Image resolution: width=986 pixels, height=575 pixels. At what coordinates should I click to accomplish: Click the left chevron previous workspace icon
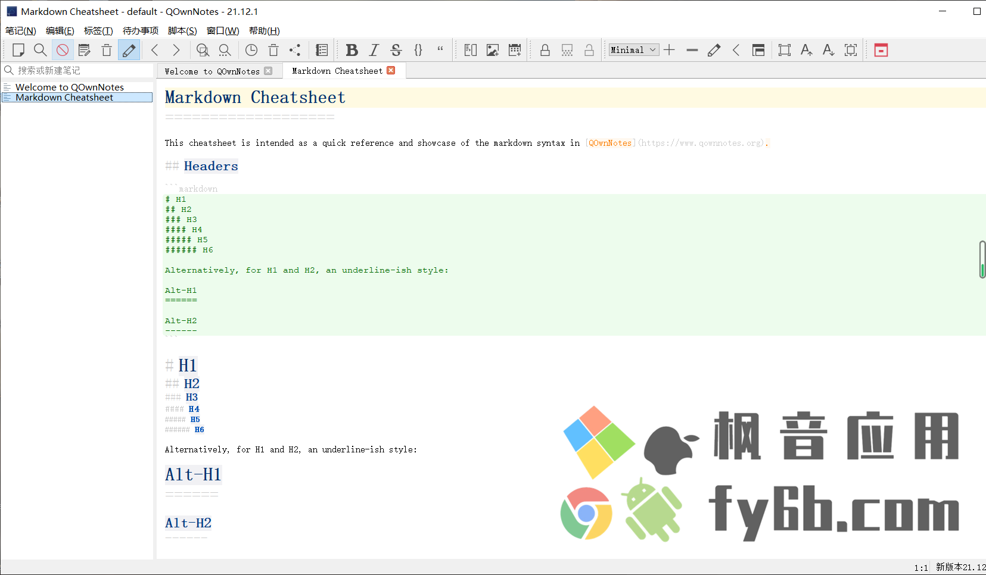[736, 50]
